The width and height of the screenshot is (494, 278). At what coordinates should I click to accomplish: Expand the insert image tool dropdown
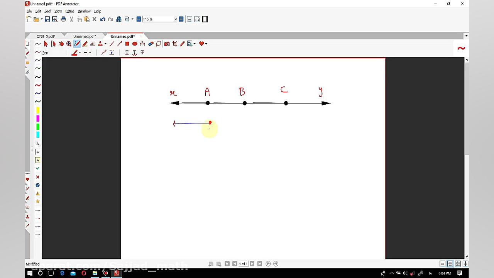coord(195,44)
